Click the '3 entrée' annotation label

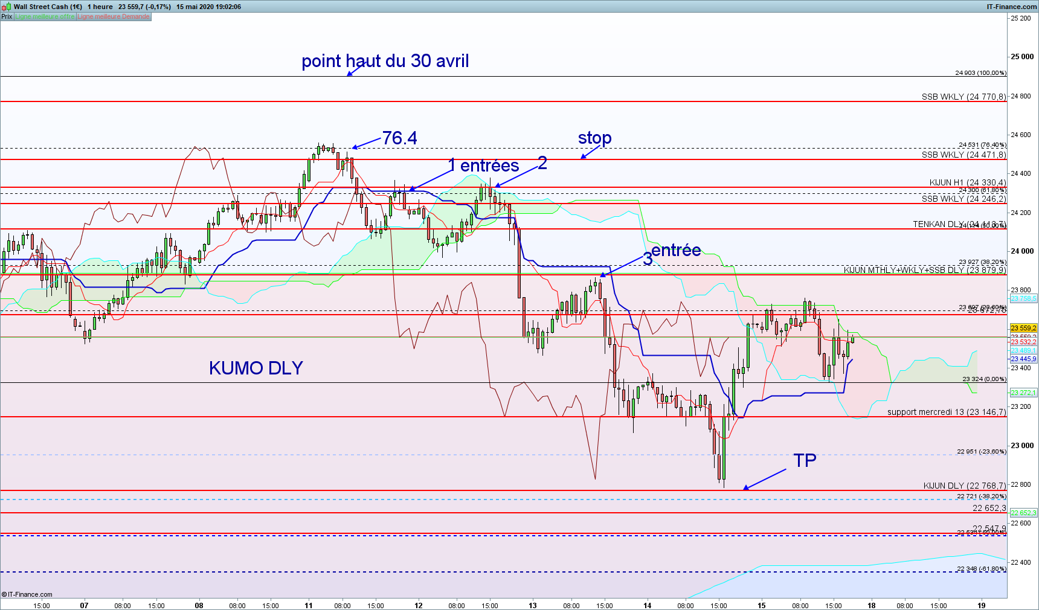[x=672, y=254]
